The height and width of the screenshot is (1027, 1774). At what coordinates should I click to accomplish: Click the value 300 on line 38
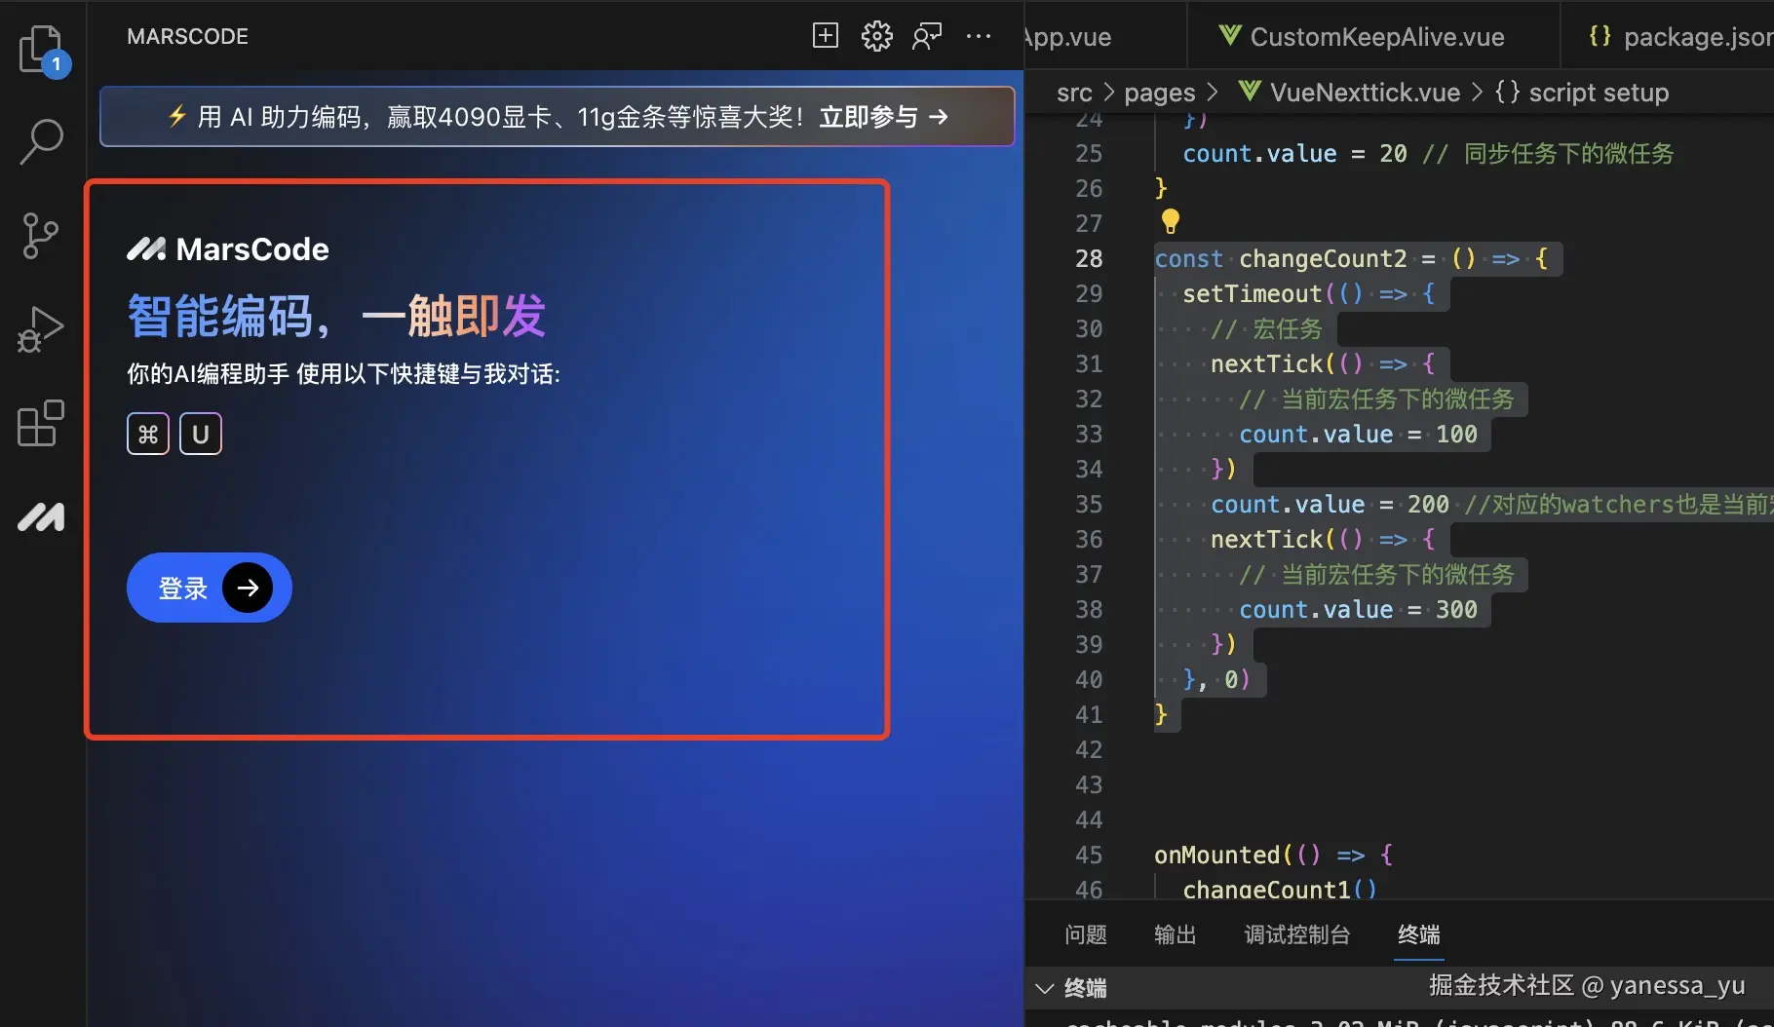[x=1456, y=610]
